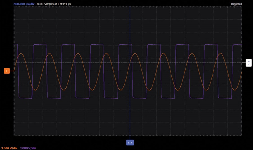
Task: Click the 500.000 µs/div timebase label
Action: [x=24, y=4]
